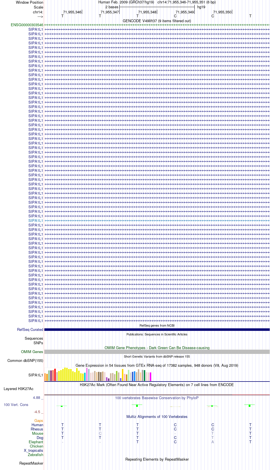270x470 pixels.
Task: Click 'Human Feb. 2009 (GRCh37/hg19)' assembly text
Action: pos(126,2)
